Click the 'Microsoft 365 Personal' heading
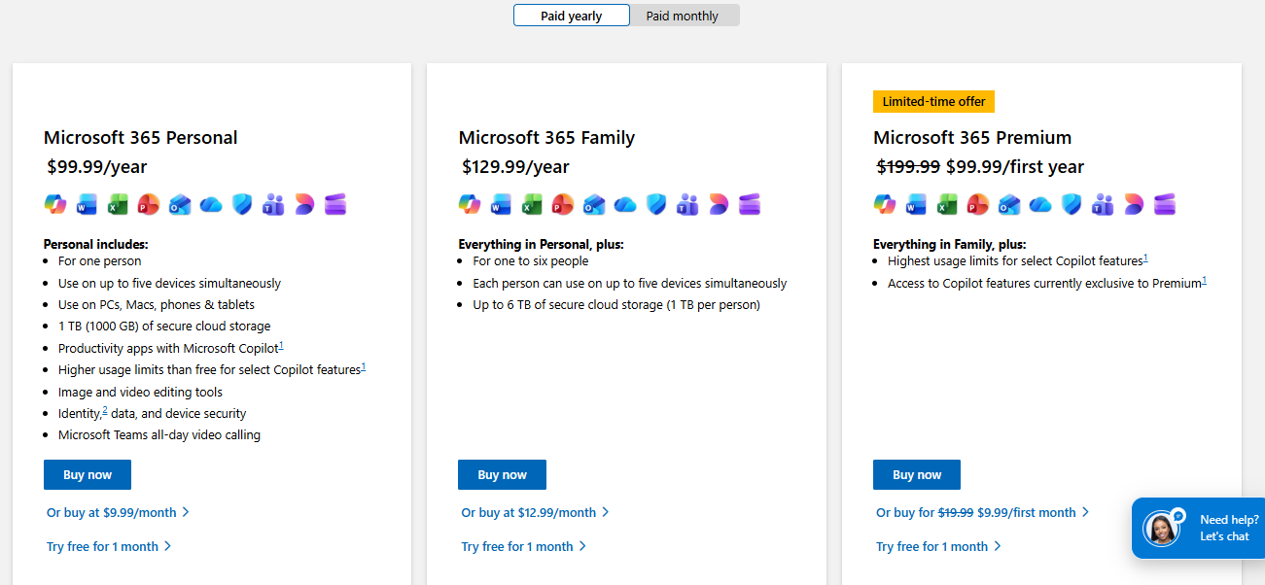Image resolution: width=1265 pixels, height=585 pixels. [141, 137]
